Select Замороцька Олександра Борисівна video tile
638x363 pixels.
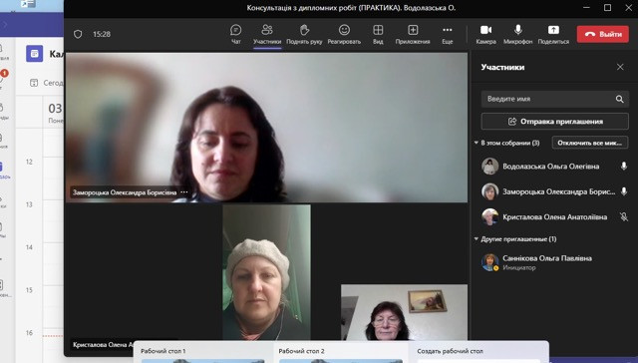tap(266, 128)
